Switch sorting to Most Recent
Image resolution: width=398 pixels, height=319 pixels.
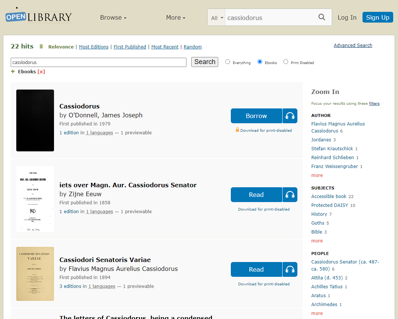[x=165, y=47]
